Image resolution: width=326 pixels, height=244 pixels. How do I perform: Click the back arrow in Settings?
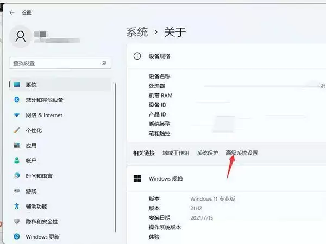coord(12,12)
